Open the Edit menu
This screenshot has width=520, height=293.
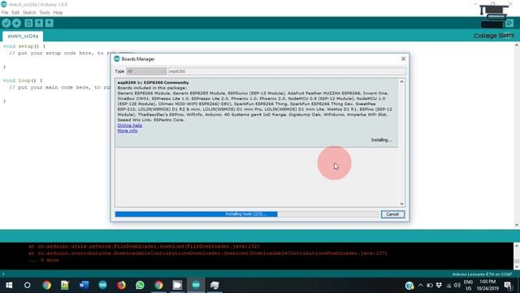coord(15,12)
